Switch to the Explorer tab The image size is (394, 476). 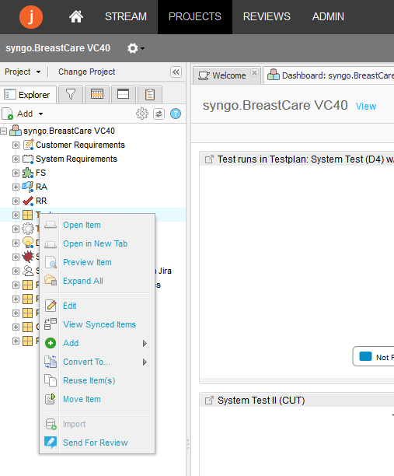click(x=28, y=95)
